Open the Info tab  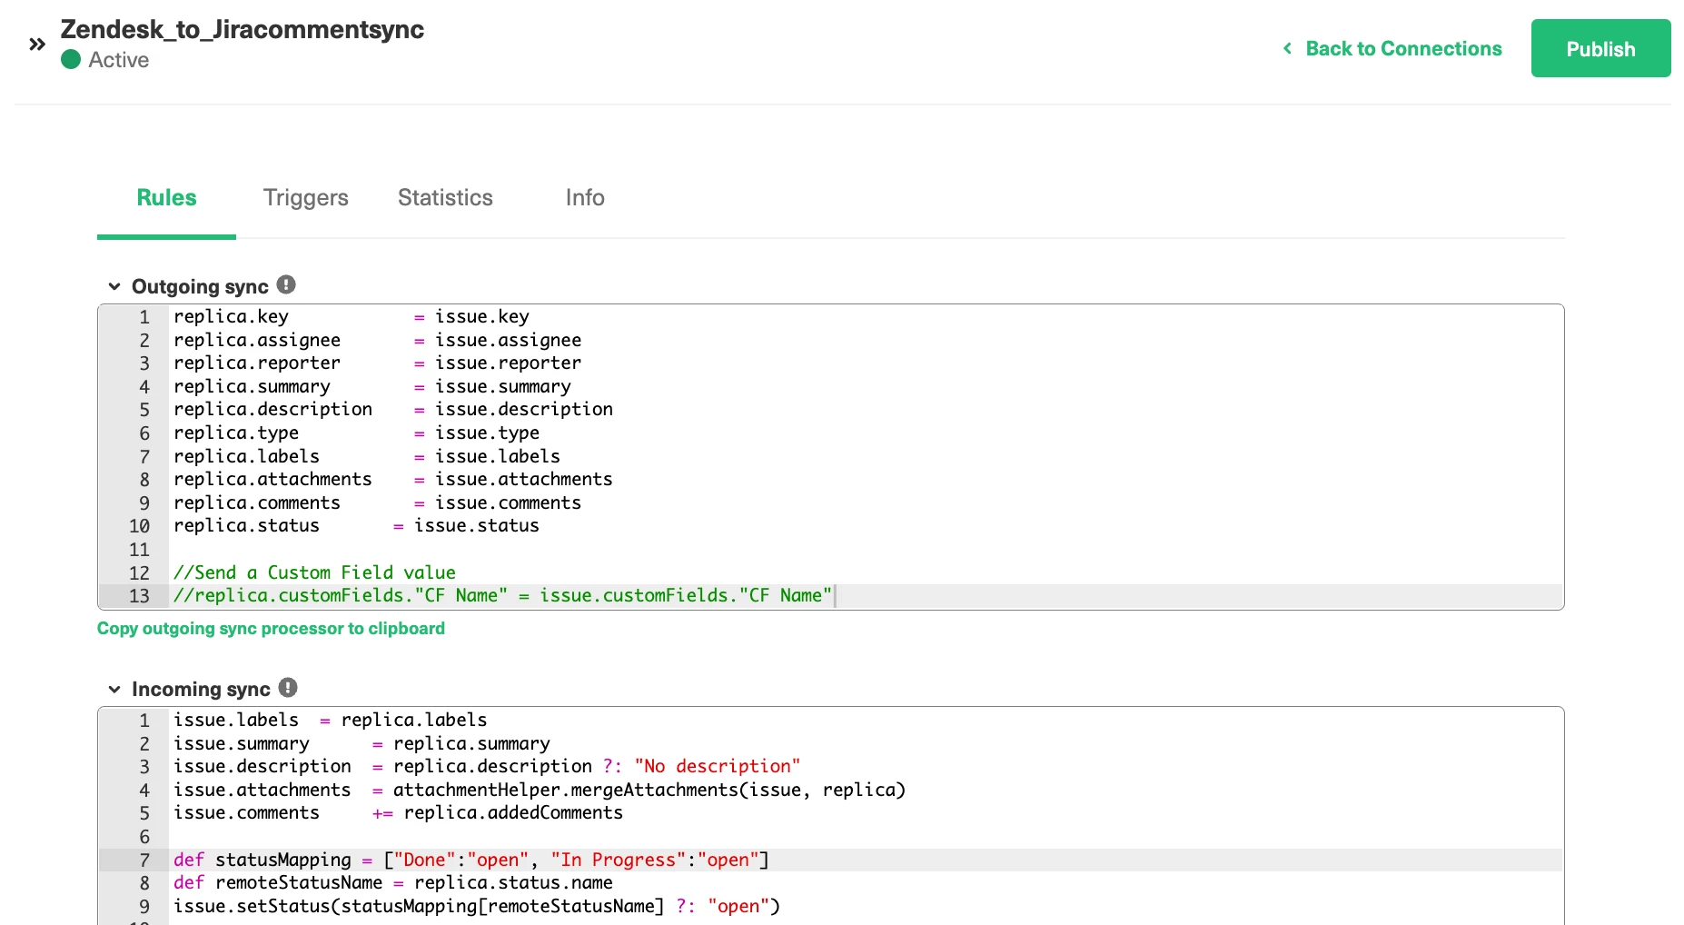(585, 197)
